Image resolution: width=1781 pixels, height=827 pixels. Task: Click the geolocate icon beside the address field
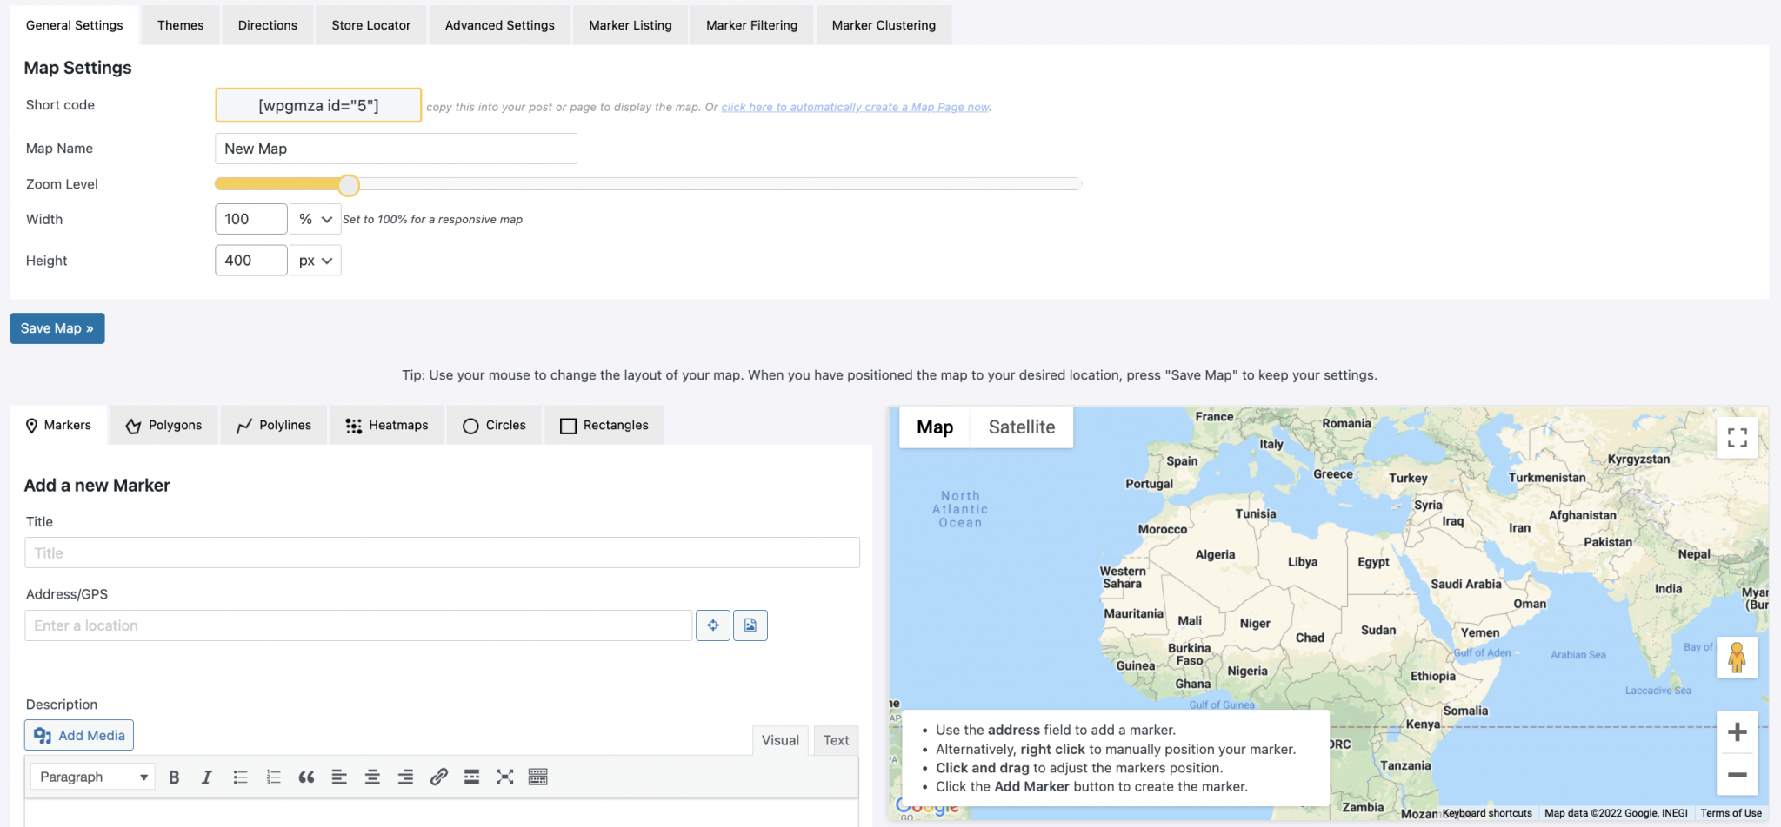[712, 625]
